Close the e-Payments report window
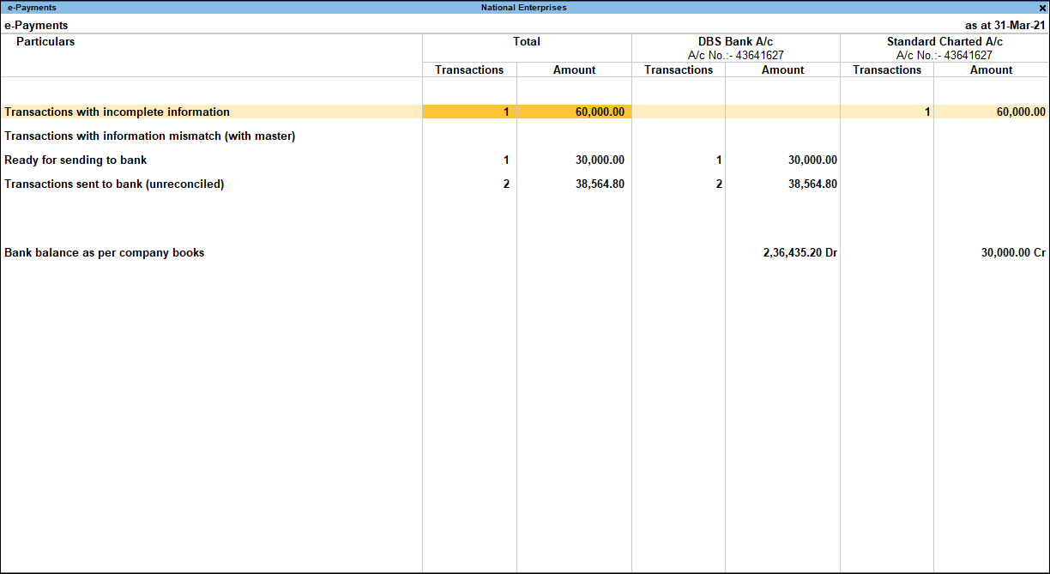 1043,7
